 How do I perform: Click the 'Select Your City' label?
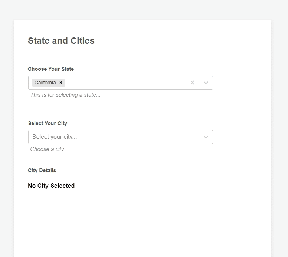48,123
